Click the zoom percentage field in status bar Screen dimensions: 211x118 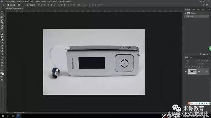7,113
